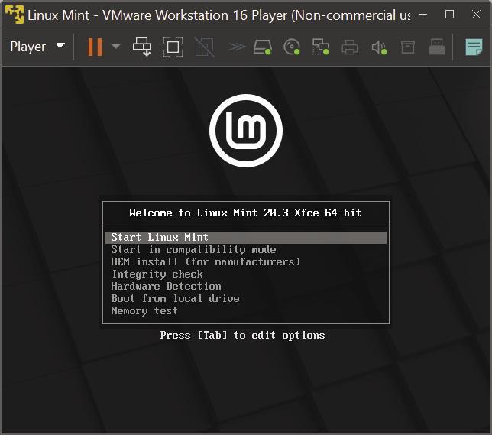Pause the virtual machine
This screenshot has height=435, width=492.
click(x=95, y=47)
